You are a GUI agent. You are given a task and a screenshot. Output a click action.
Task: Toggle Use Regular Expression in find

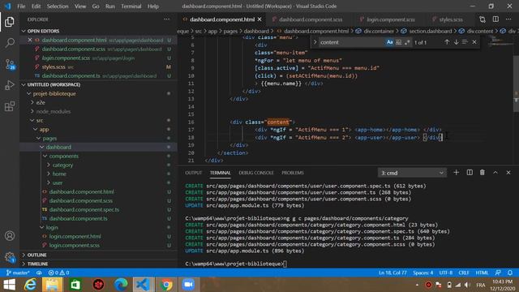tap(407, 42)
